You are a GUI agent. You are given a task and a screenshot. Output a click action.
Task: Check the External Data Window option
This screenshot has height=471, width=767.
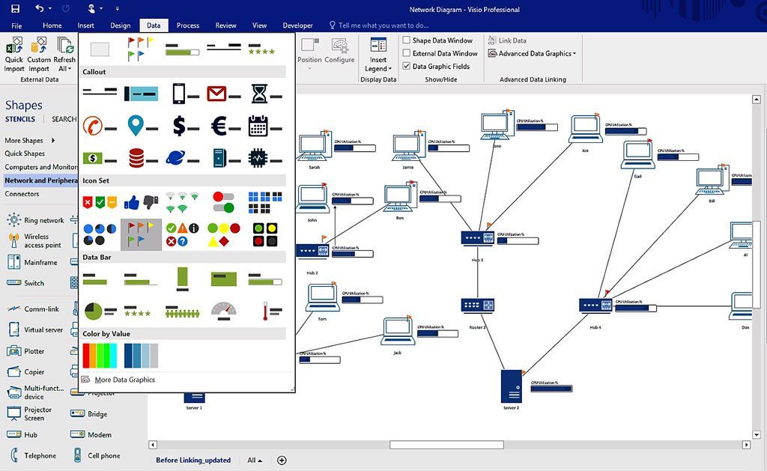click(407, 53)
